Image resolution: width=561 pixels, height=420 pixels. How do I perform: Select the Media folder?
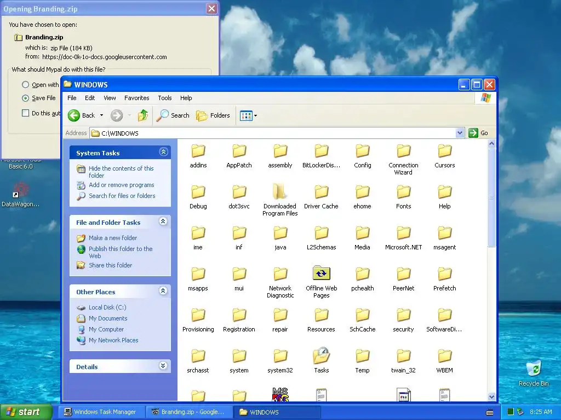[363, 238]
